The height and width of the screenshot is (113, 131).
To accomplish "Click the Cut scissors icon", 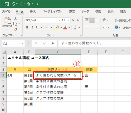I will 15,18.
